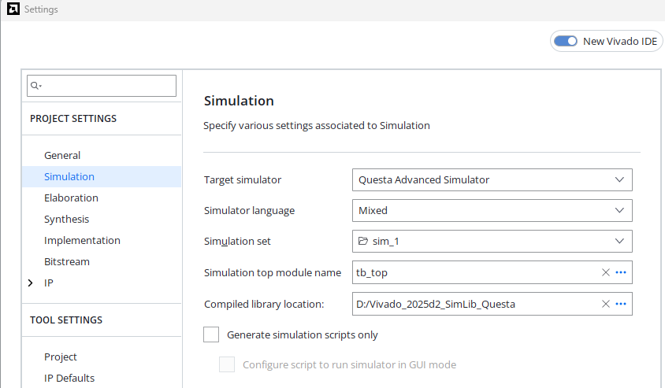
Task: Click the Simulation set label
Action: click(x=237, y=242)
